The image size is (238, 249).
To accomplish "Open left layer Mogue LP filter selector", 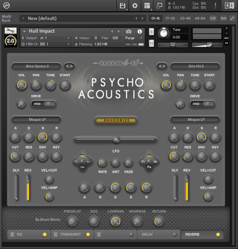I will pyautogui.click(x=36, y=119).
